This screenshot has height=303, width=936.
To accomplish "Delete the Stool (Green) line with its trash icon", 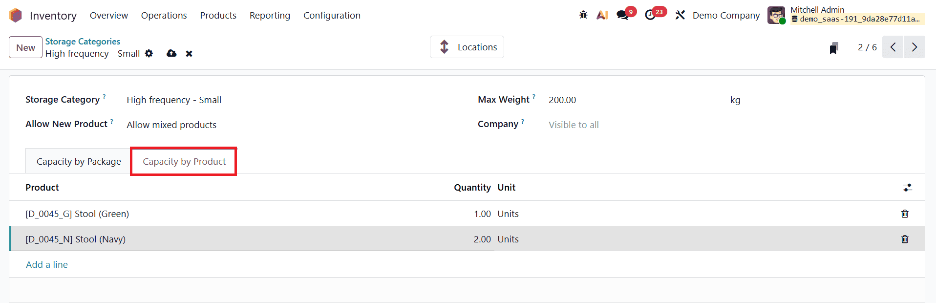I will click(x=905, y=214).
